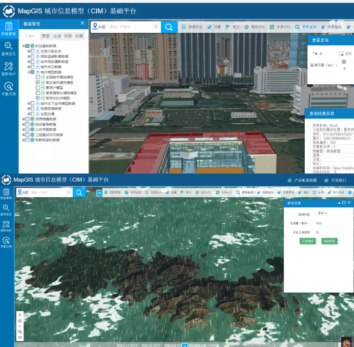Click the blue magnifier search button in top window

point(169,27)
